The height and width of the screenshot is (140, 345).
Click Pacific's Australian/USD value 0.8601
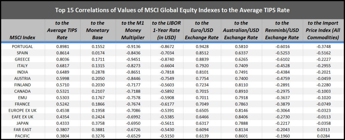pyautogui.click(x=242, y=136)
